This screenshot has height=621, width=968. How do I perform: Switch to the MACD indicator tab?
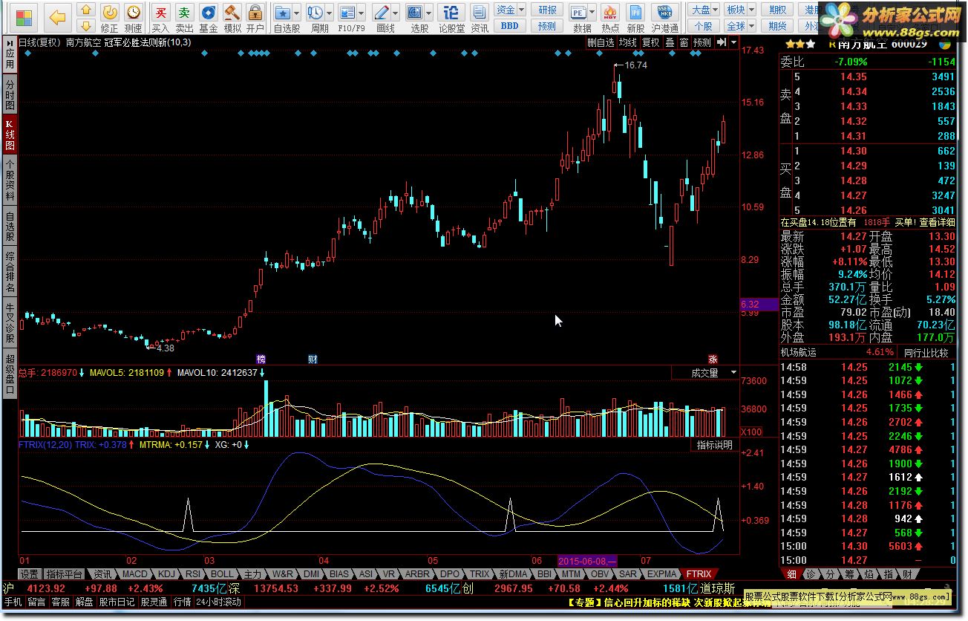click(135, 574)
